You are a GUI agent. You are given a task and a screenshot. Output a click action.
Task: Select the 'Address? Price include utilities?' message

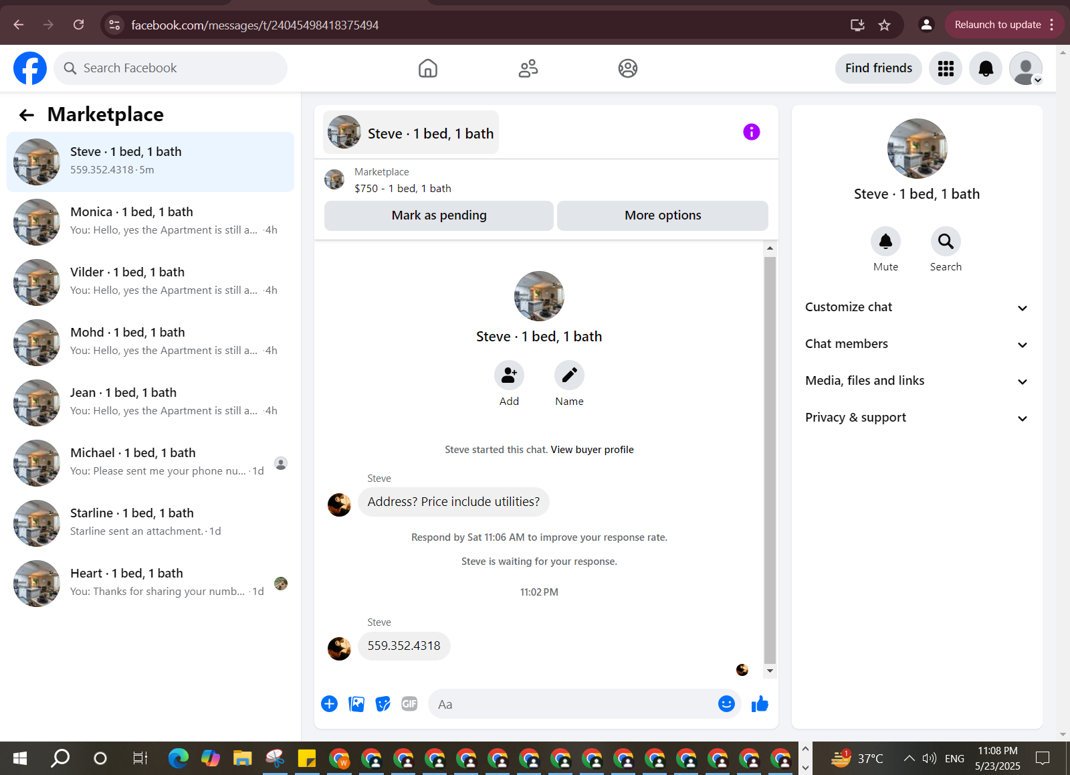pyautogui.click(x=453, y=502)
